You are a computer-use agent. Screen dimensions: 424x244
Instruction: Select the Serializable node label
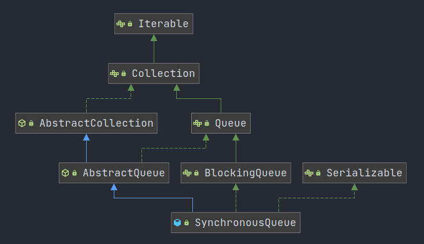coord(365,173)
